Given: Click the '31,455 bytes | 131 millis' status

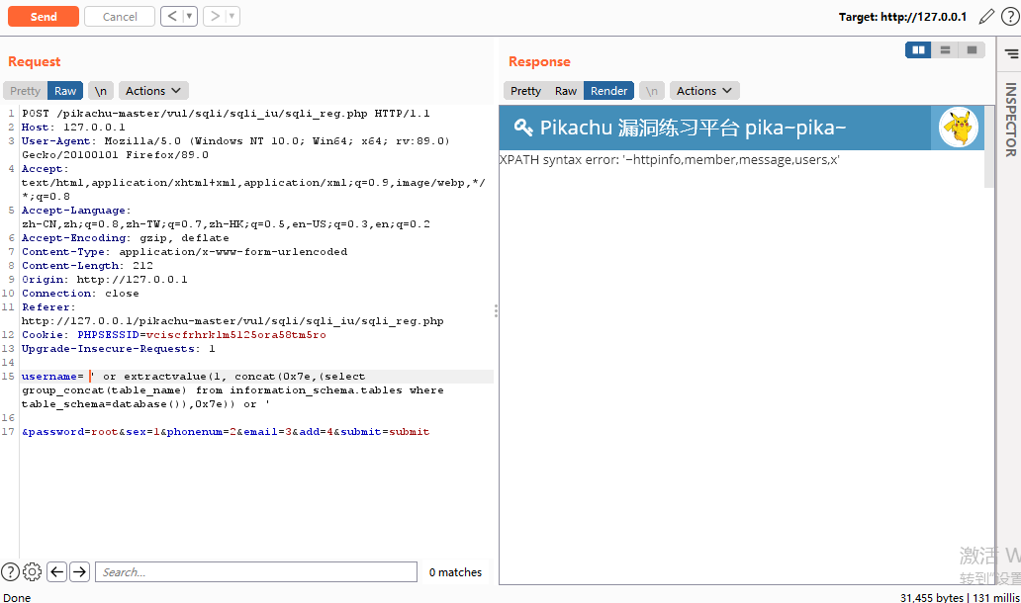Looking at the screenshot, I should coord(960,597).
